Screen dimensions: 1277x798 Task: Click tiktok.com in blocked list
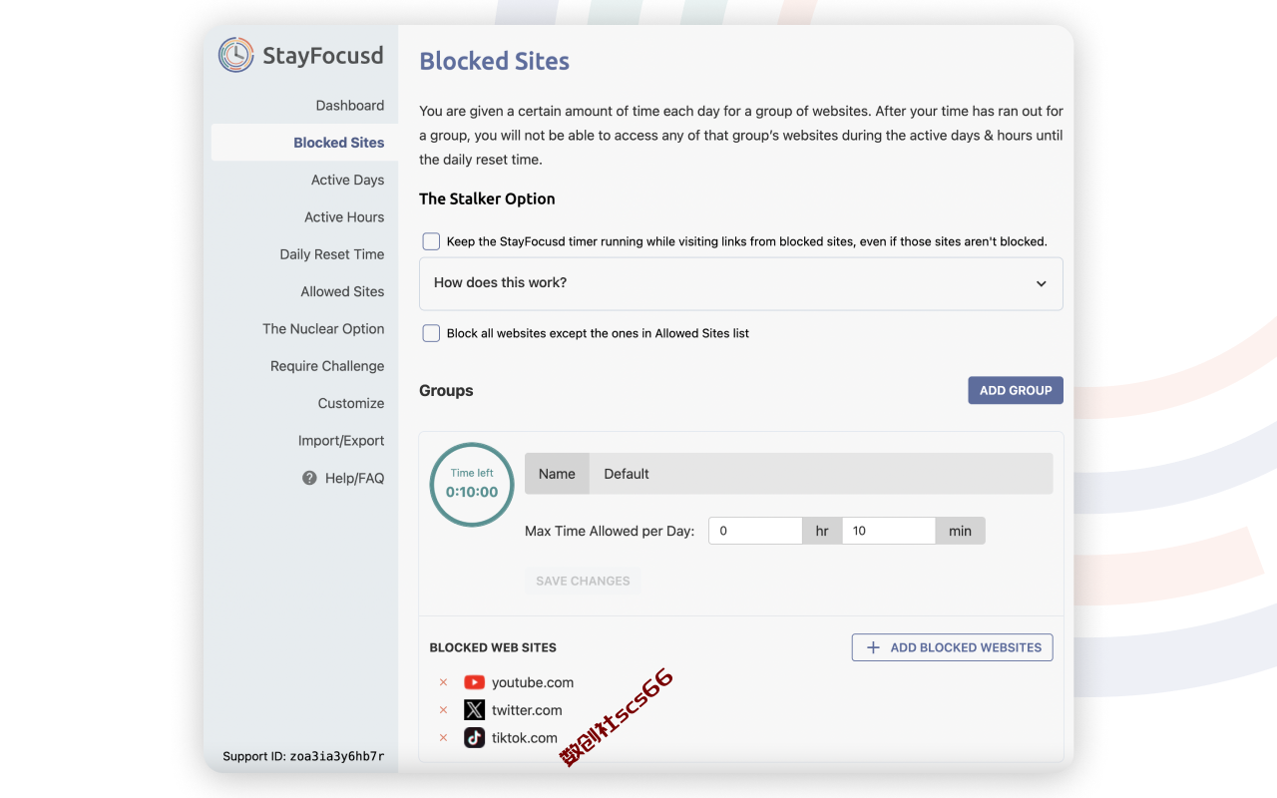(525, 738)
